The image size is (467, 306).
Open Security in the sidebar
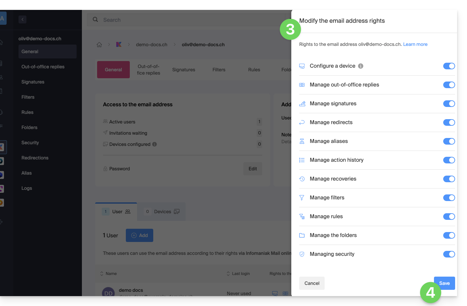[30, 143]
